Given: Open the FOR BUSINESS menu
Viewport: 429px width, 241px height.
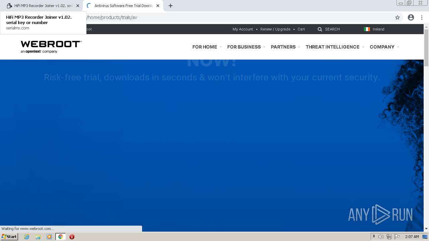Looking at the screenshot, I should tap(244, 47).
